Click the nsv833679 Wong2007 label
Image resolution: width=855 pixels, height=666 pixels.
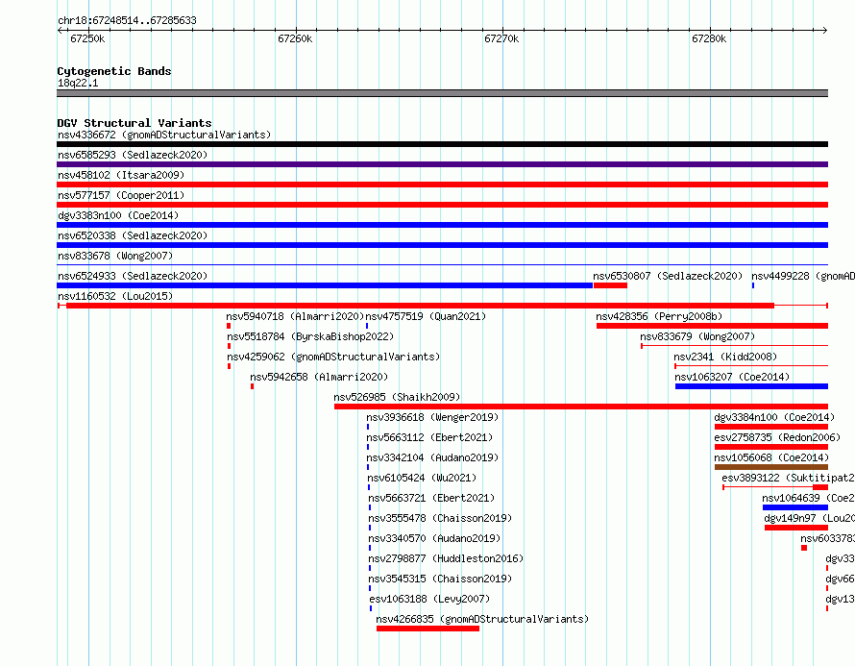pos(697,336)
